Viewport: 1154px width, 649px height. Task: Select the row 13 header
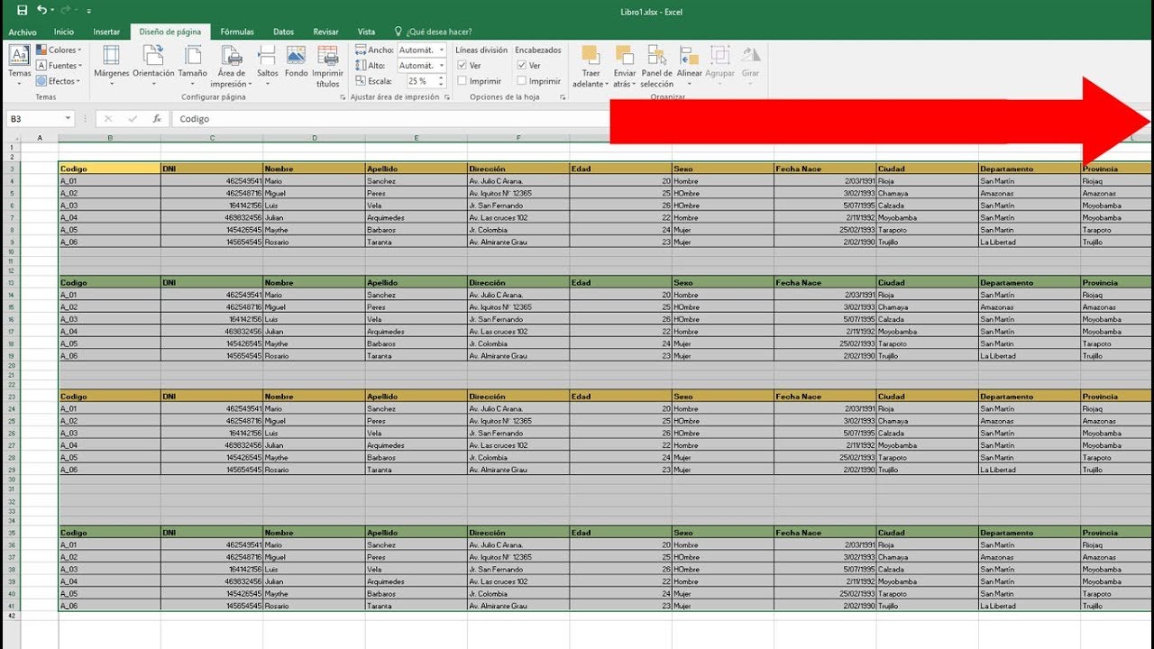(x=11, y=282)
